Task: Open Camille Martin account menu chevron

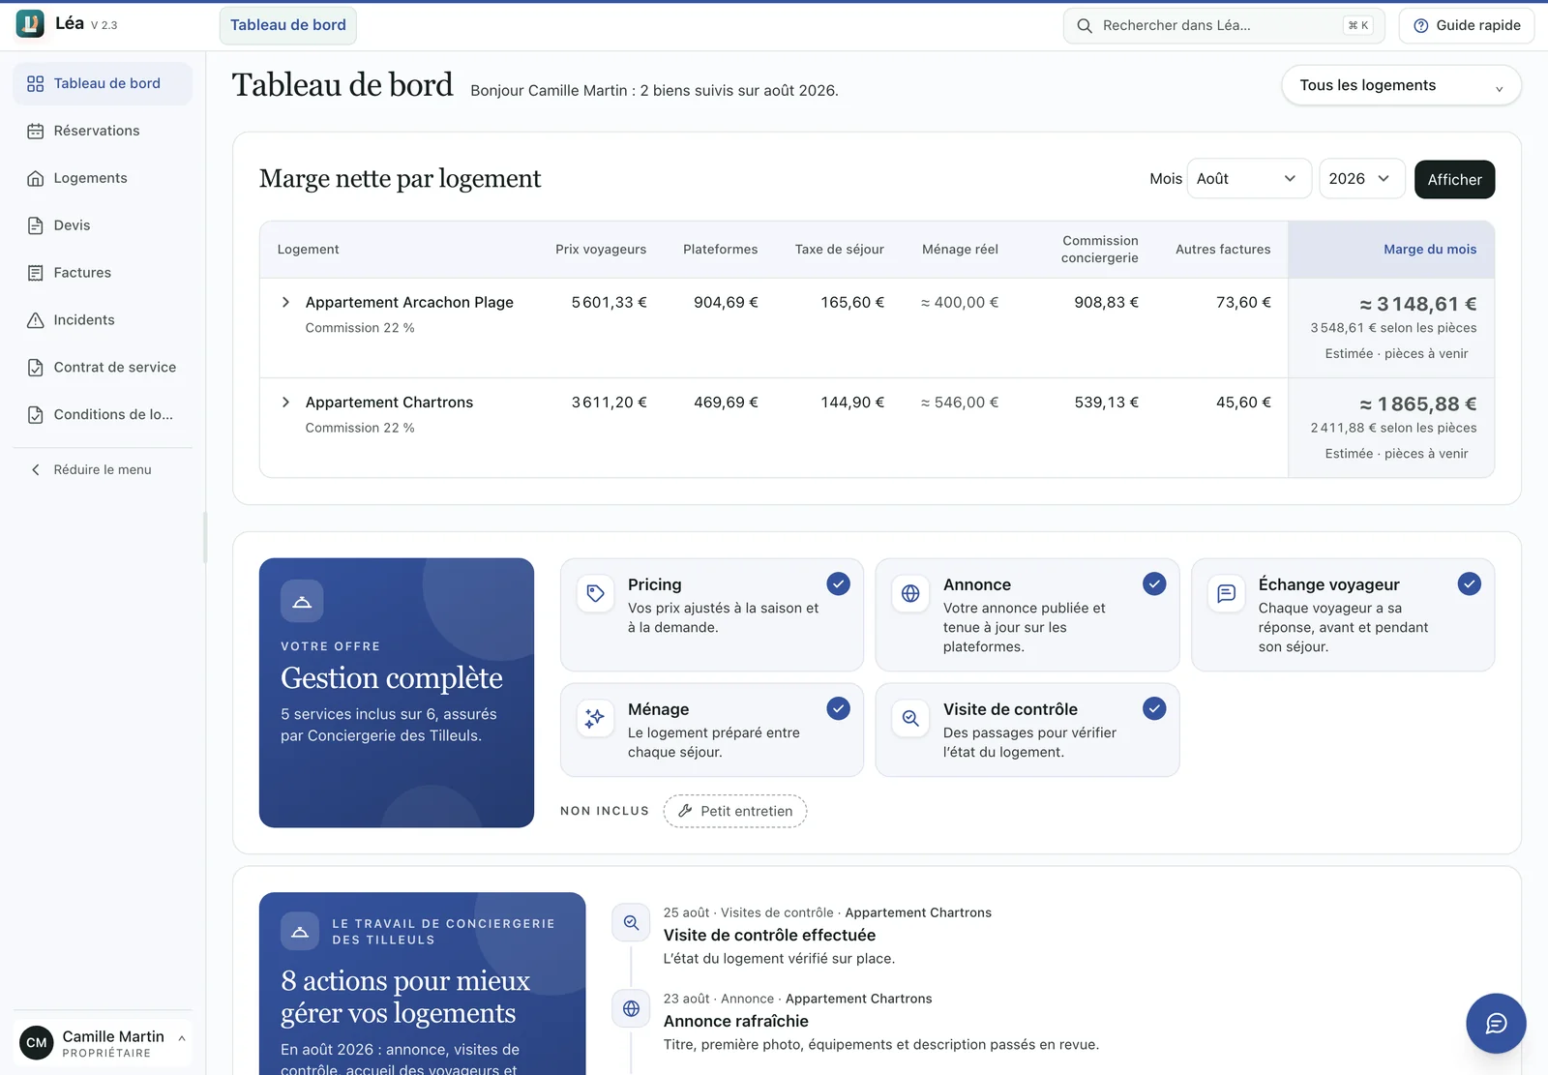Action: coord(182,1038)
